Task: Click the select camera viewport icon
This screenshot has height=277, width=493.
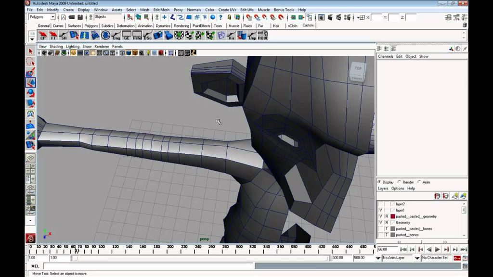Action: tap(44, 53)
